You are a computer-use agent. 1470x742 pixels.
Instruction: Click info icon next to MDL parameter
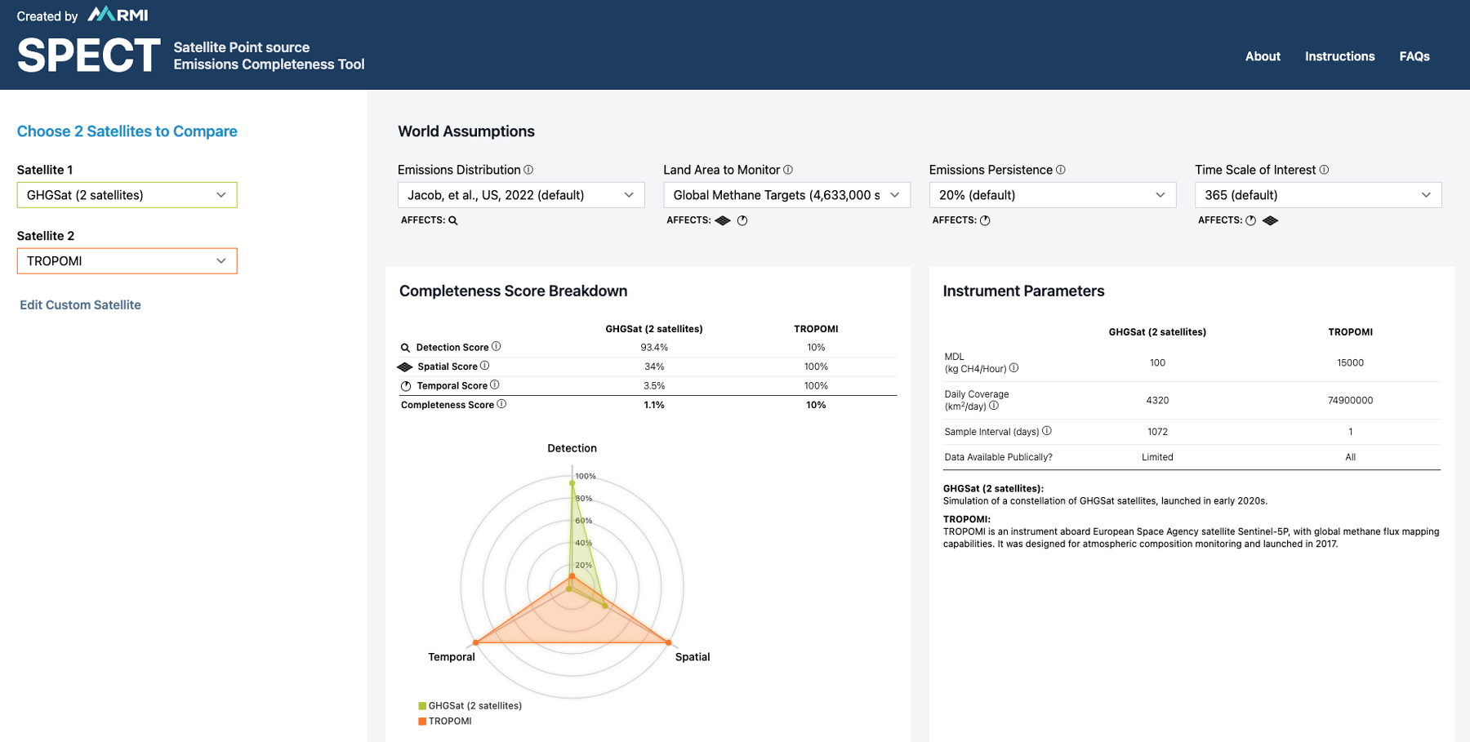pyautogui.click(x=1014, y=368)
